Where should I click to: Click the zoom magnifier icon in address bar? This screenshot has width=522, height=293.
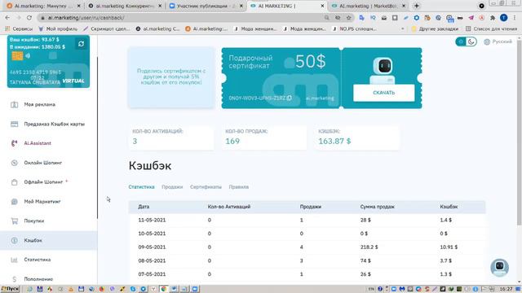coord(326,18)
